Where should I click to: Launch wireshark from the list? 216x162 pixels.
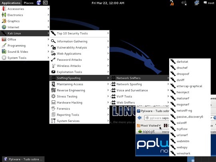pos(190,153)
